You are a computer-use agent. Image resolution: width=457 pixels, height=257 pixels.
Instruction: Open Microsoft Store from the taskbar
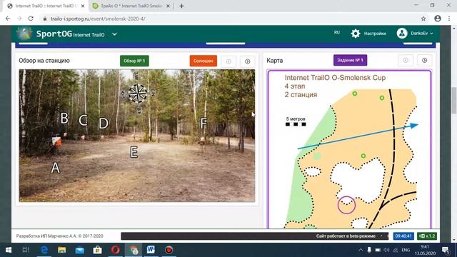[x=97, y=250]
